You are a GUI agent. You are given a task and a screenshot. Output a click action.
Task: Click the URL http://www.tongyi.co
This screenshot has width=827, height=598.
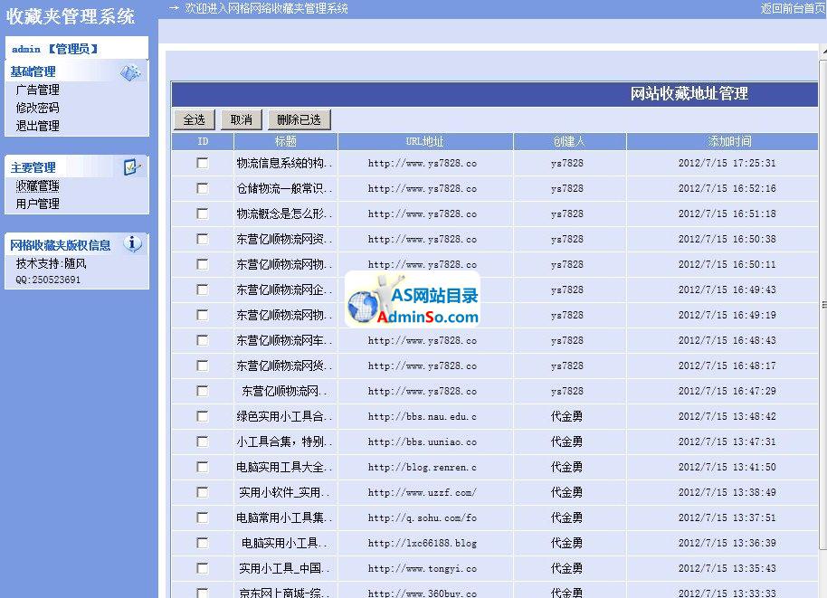(x=423, y=568)
